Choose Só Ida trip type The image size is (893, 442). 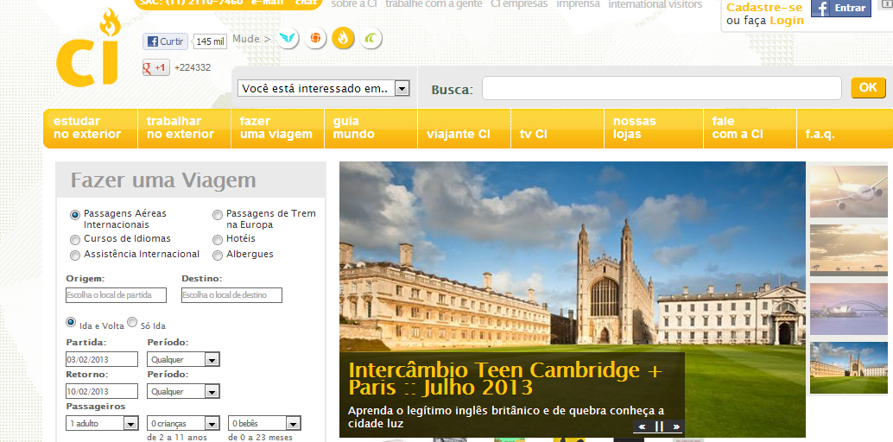pos(132,322)
